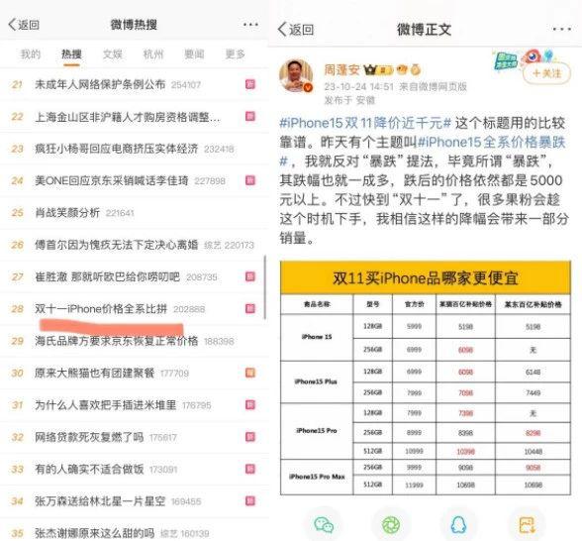Expand the 更多 tab options
Image resolution: width=582 pixels, height=541 pixels.
pos(236,54)
